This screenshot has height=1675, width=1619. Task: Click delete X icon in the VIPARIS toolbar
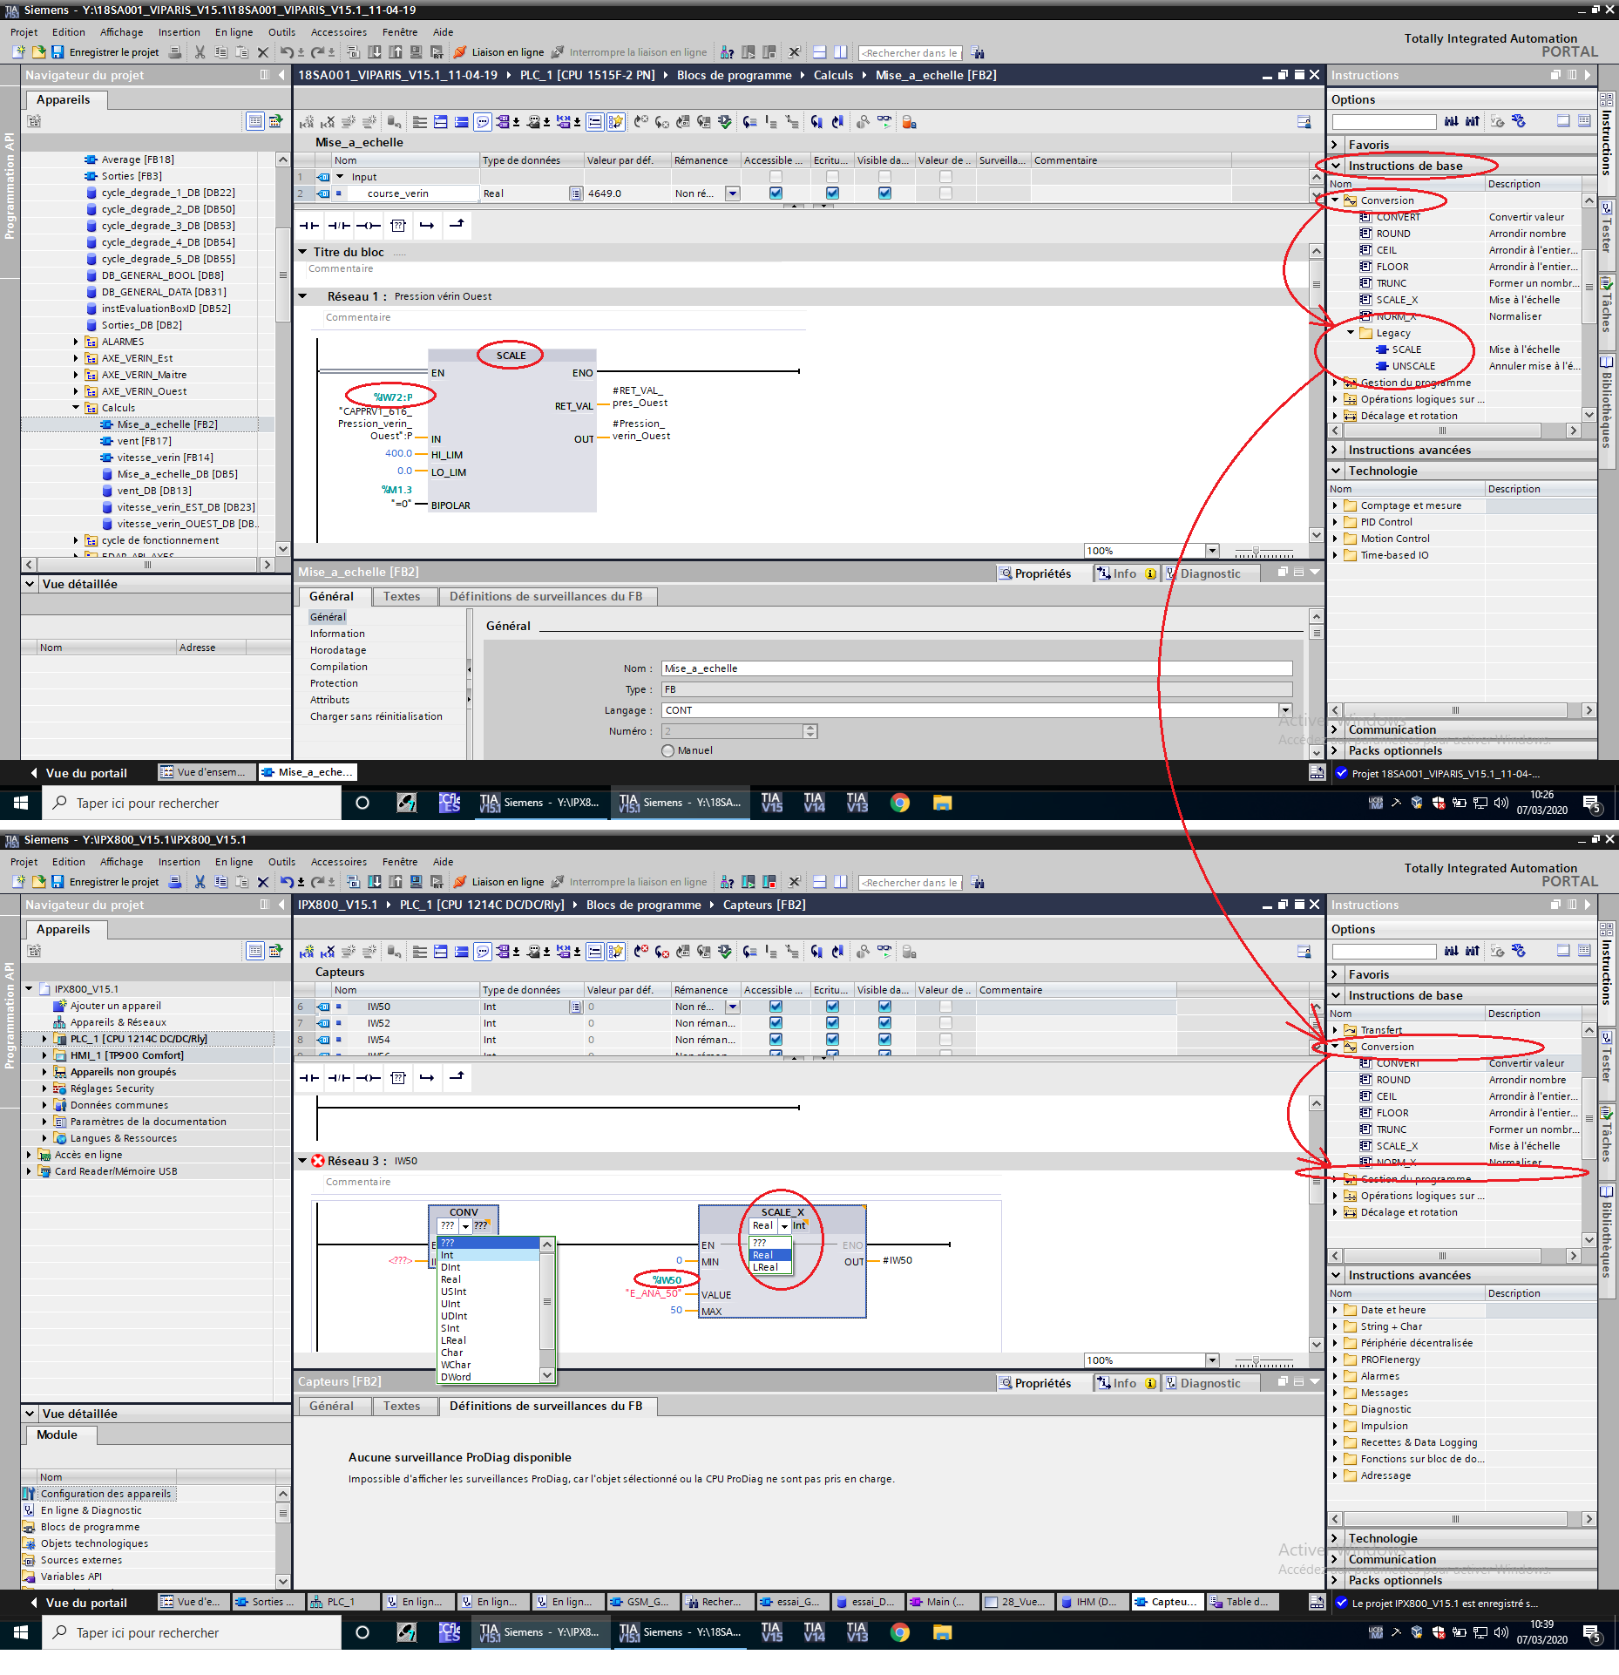[262, 52]
